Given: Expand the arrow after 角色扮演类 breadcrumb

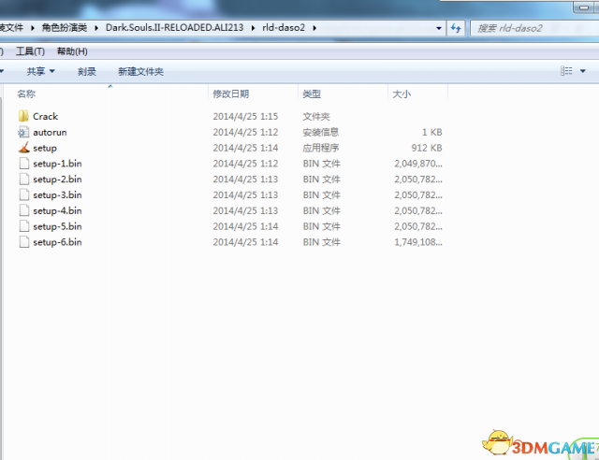Looking at the screenshot, I should coord(96,28).
